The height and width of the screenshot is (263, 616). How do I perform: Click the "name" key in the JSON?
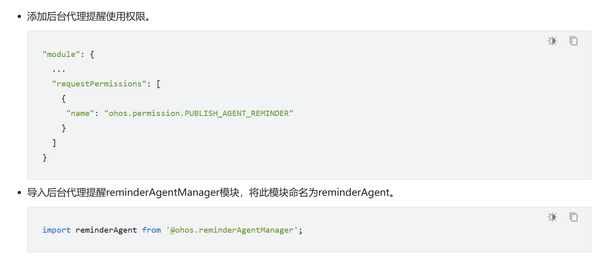(x=80, y=113)
